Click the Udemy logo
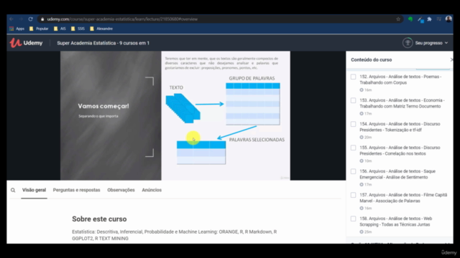 (26, 43)
